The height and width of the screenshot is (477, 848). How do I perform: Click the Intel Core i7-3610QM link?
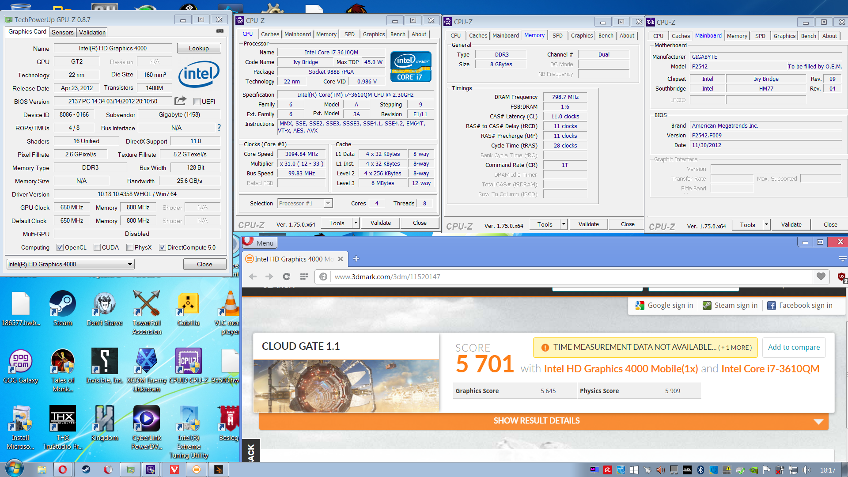pos(770,368)
